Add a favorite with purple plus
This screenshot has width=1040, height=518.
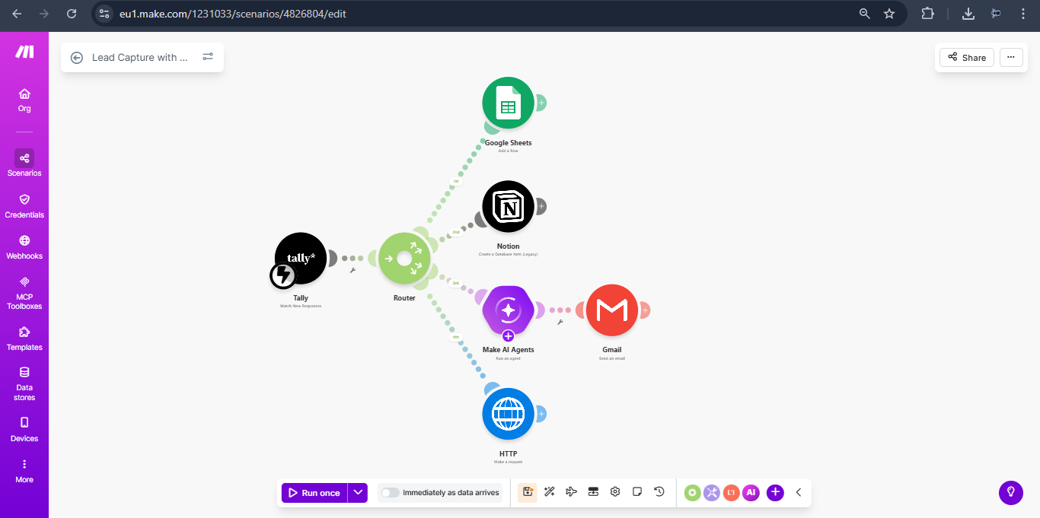click(x=775, y=493)
